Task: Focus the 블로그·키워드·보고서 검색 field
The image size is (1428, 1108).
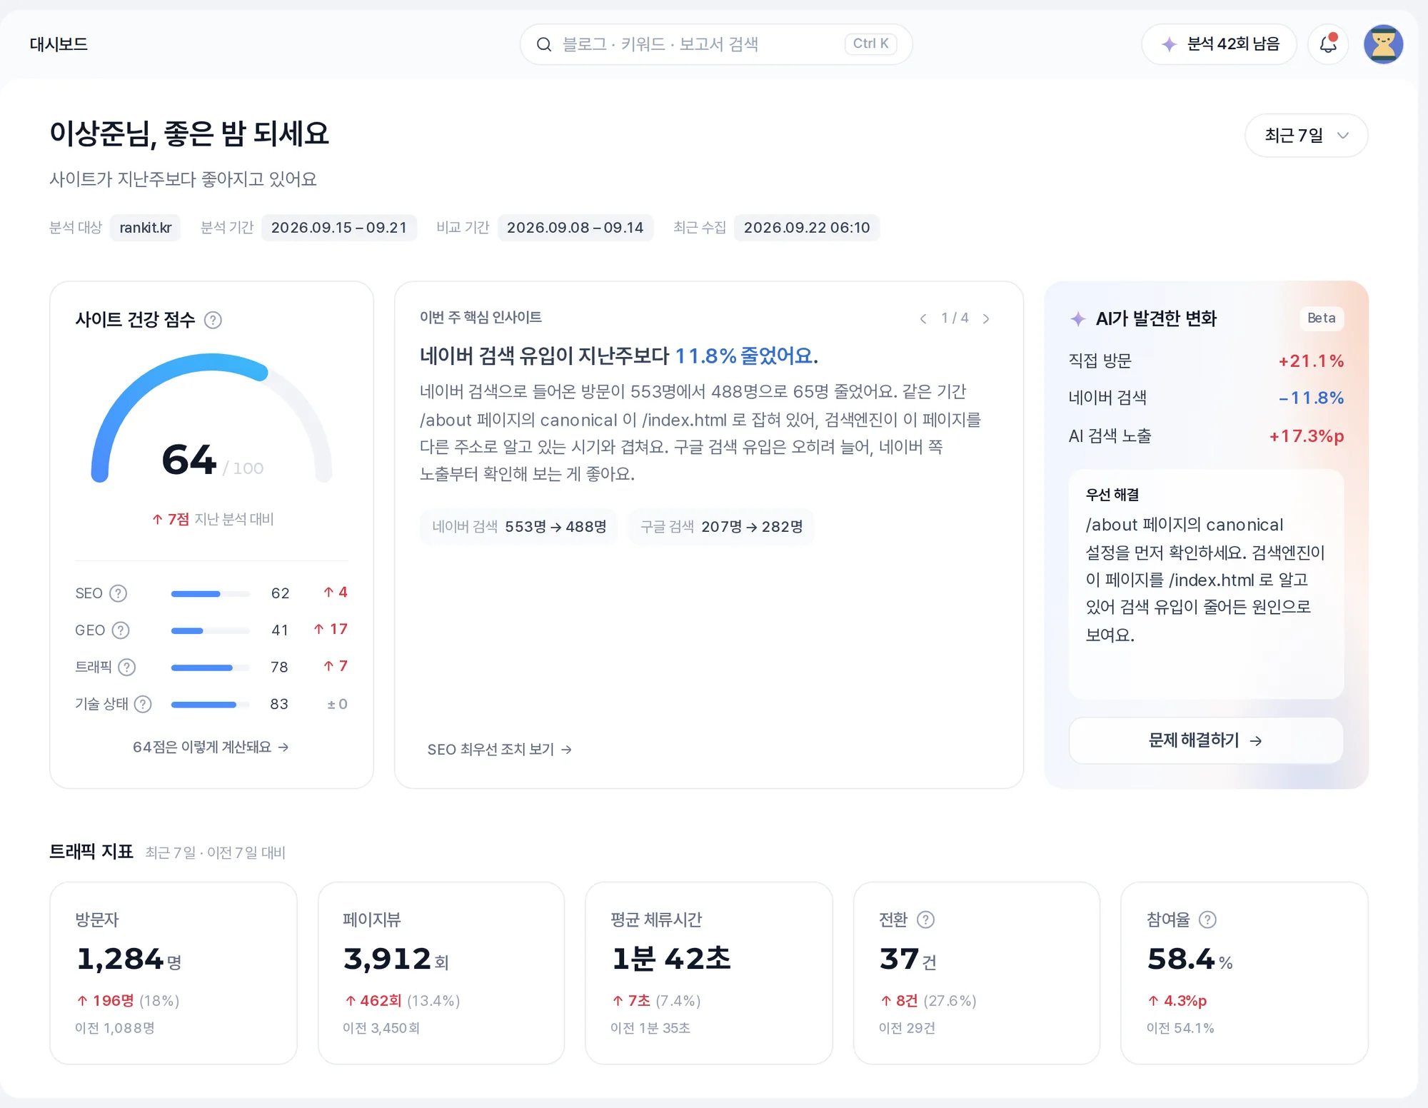Action: 716,44
